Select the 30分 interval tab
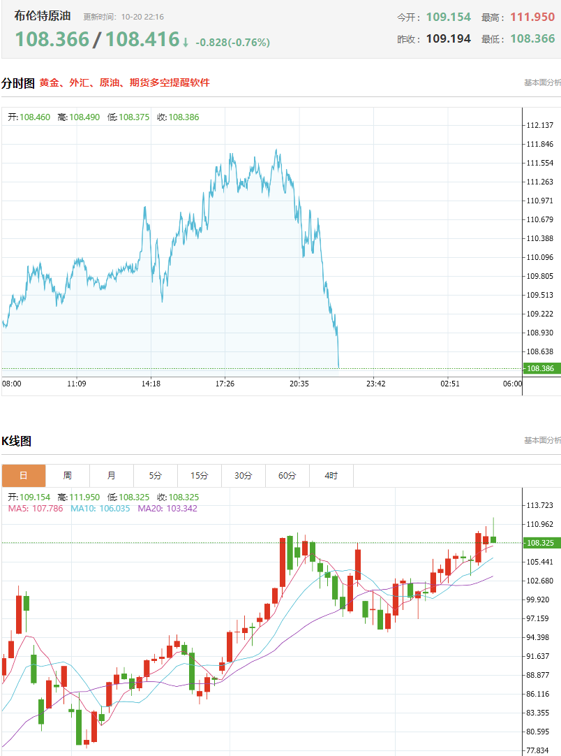The height and width of the screenshot is (756, 561). [x=244, y=476]
